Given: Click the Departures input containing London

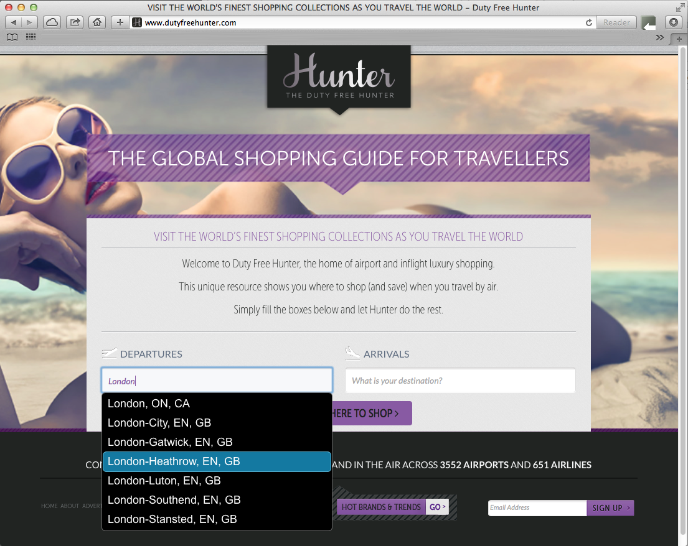Looking at the screenshot, I should click(x=217, y=381).
